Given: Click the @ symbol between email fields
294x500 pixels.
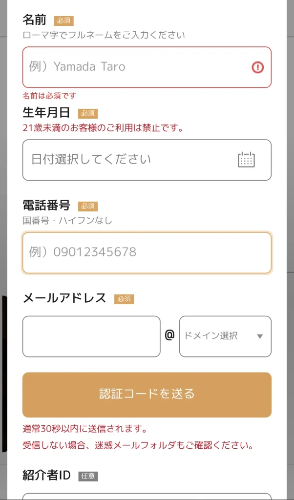Looking at the screenshot, I should point(169,336).
